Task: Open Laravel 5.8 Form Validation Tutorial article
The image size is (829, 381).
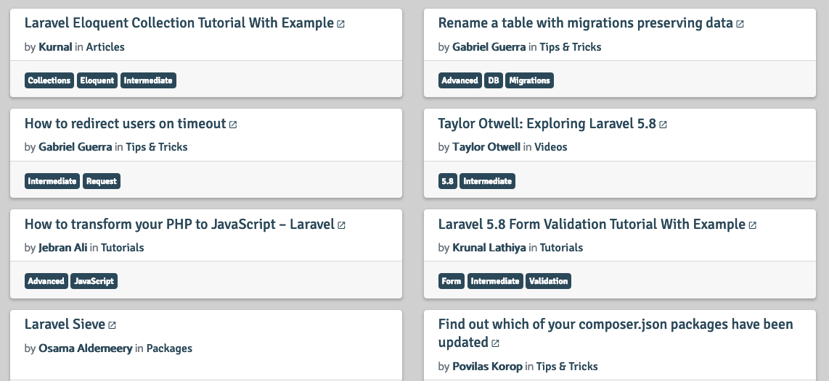Action: click(592, 225)
